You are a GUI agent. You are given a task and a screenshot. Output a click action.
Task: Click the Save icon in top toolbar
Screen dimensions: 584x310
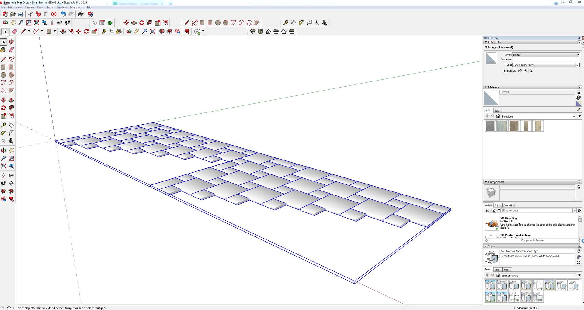(x=21, y=14)
